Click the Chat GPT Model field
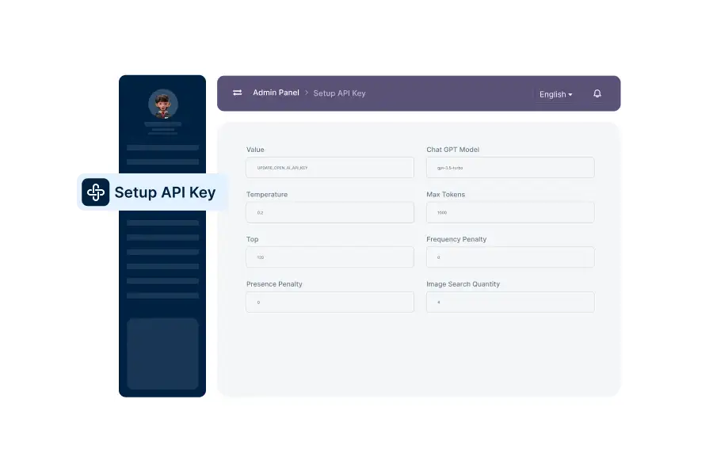Screen dimensions: 713x475 coord(510,168)
